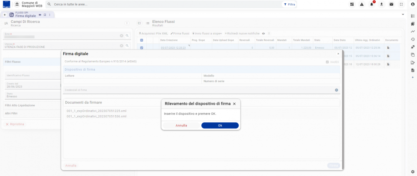This screenshot has height=176, width=417.
Task: Clear the Ente field with its X icon
Action: (x=121, y=35)
